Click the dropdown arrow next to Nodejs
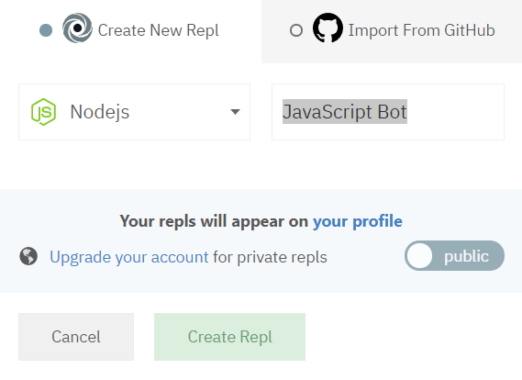 [x=235, y=112]
